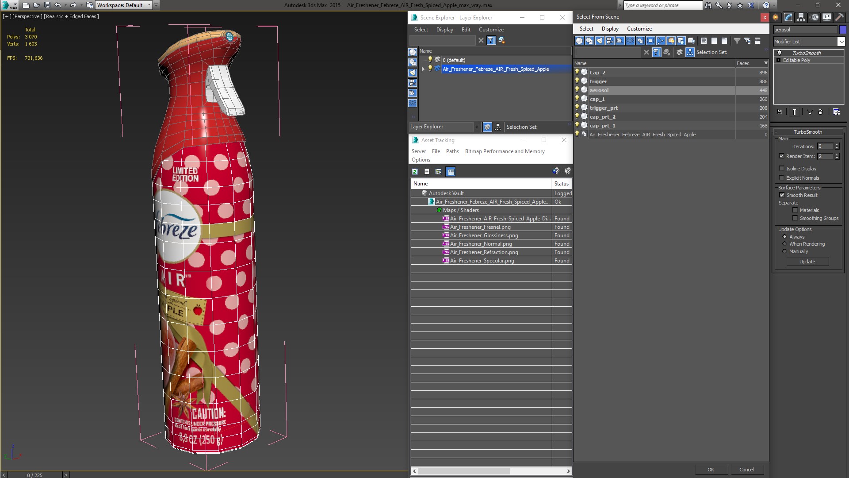Switch to the Create command panel tab

click(776, 17)
